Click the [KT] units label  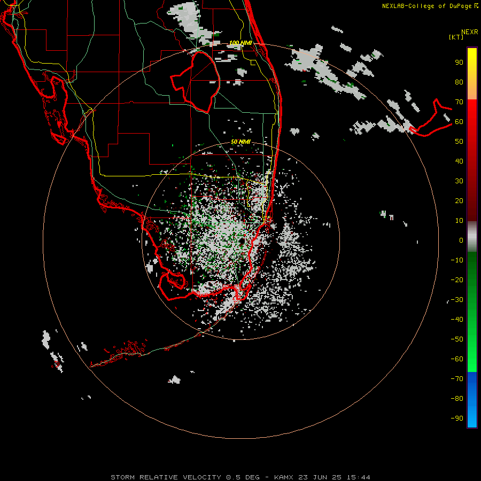[456, 37]
